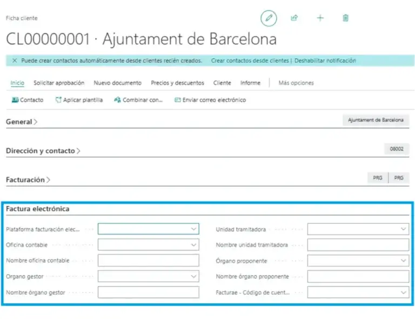Click Combinar con action
415x319 pixels.
(x=138, y=100)
